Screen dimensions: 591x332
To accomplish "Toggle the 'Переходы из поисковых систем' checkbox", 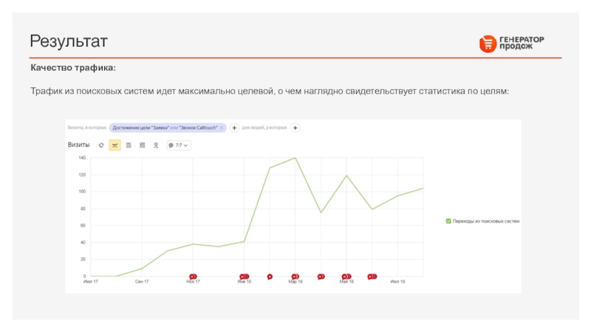I will point(448,221).
